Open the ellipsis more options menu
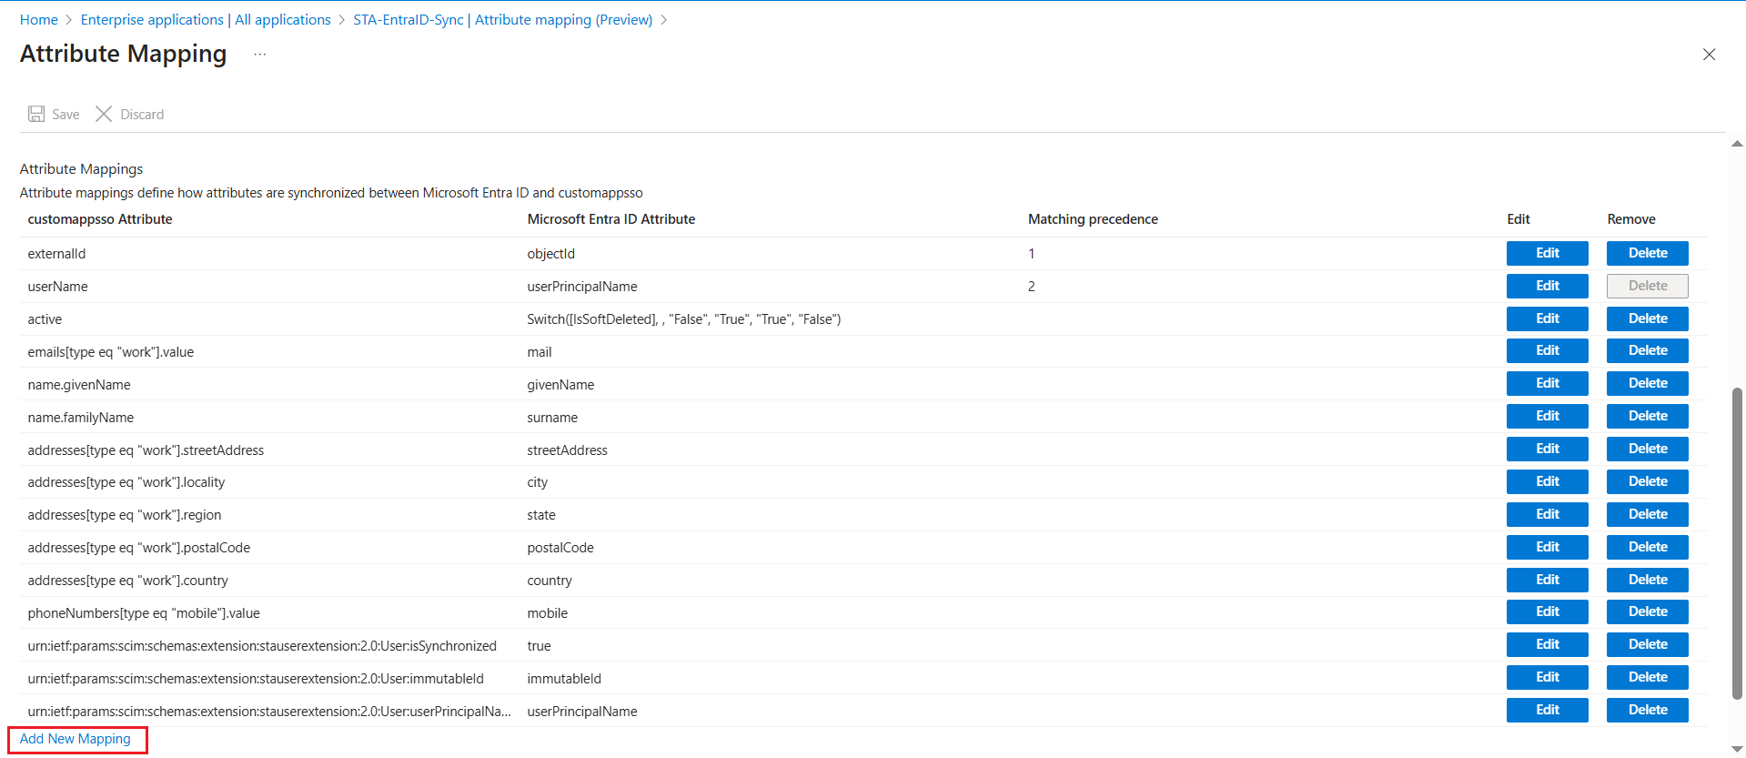 pyautogui.click(x=260, y=55)
